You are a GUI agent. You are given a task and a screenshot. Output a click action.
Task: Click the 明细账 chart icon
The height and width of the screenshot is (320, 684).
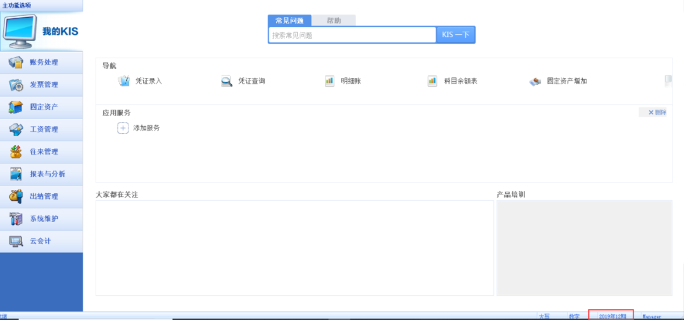(x=329, y=81)
